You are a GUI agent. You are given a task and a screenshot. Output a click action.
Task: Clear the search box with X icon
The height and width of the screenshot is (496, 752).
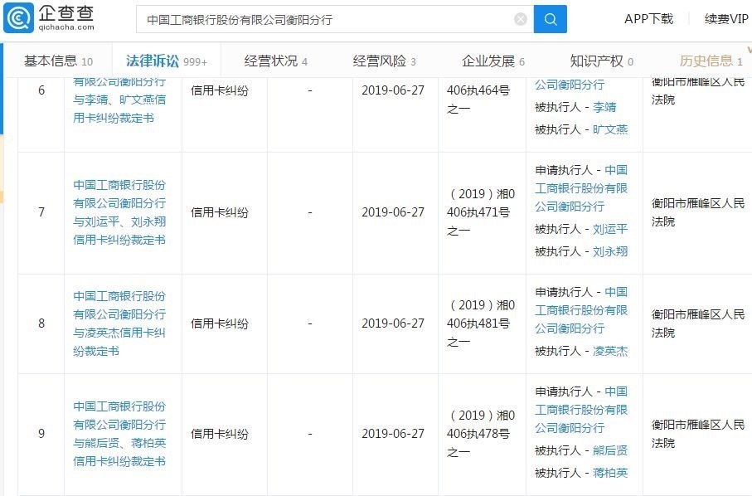(520, 19)
